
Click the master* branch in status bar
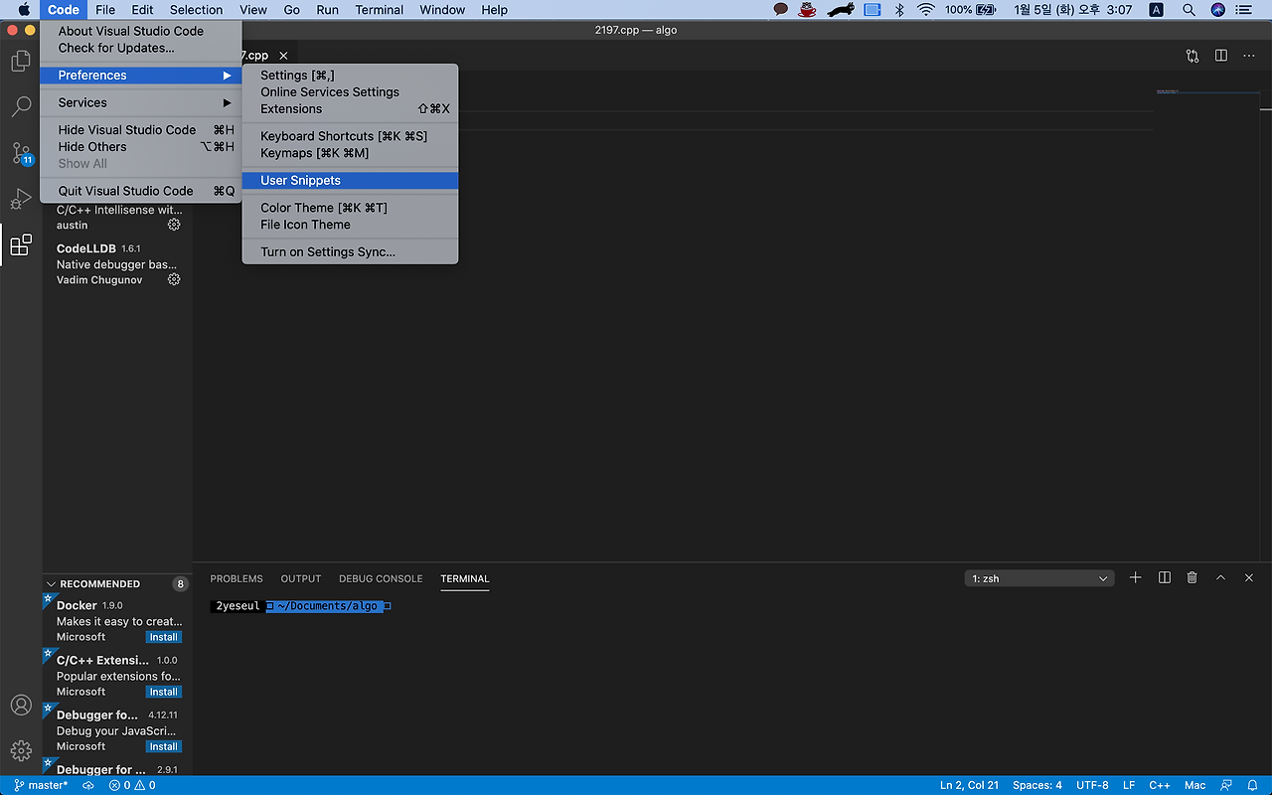pyautogui.click(x=41, y=785)
